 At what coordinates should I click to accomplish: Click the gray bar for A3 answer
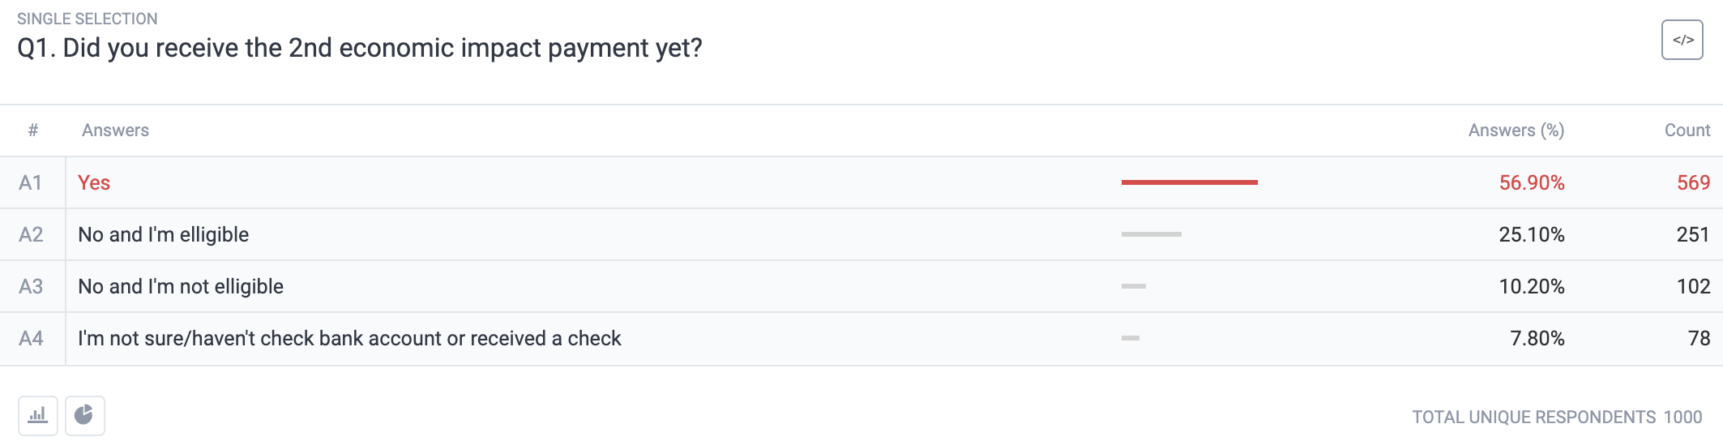pos(1133,286)
